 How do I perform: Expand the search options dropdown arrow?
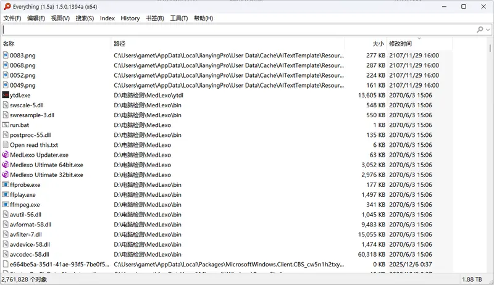488,30
